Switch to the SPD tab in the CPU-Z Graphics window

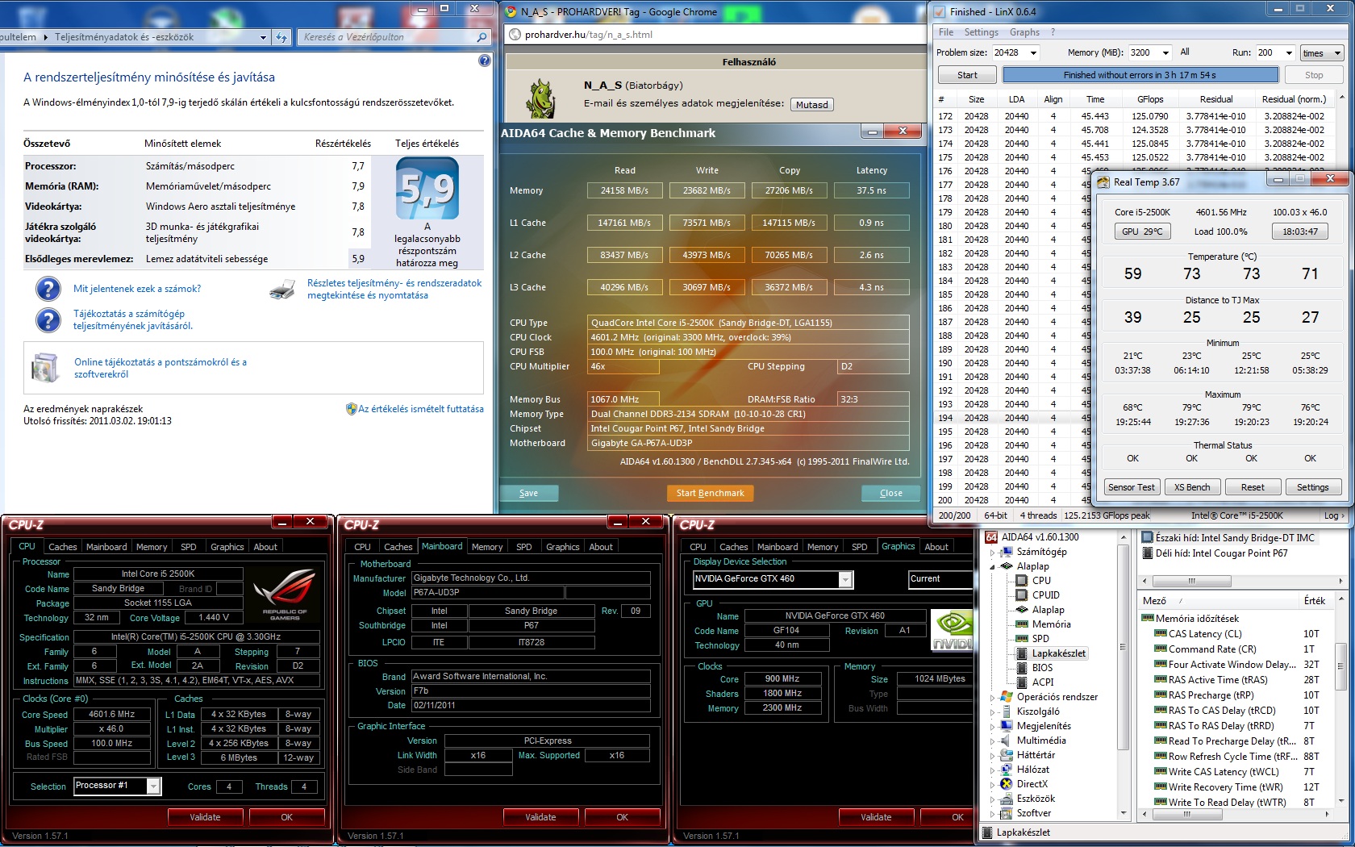(x=860, y=547)
